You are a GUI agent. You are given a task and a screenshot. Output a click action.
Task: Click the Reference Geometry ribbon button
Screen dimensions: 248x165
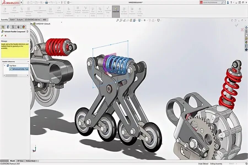tap(85, 10)
